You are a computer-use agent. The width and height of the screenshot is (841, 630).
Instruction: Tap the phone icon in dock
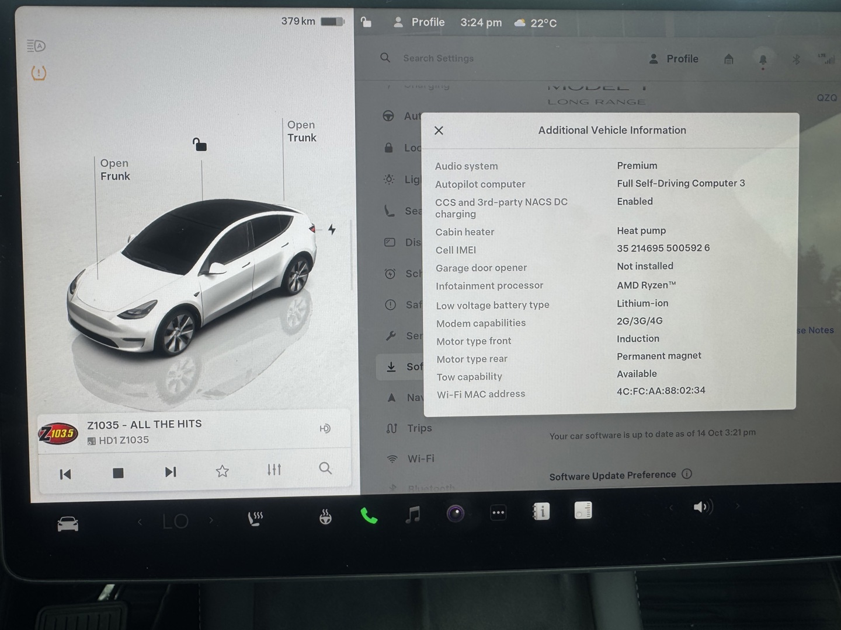[369, 516]
